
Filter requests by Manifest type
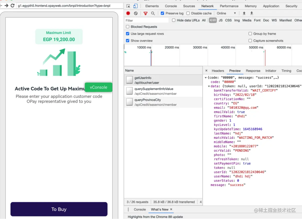(x=286, y=20)
